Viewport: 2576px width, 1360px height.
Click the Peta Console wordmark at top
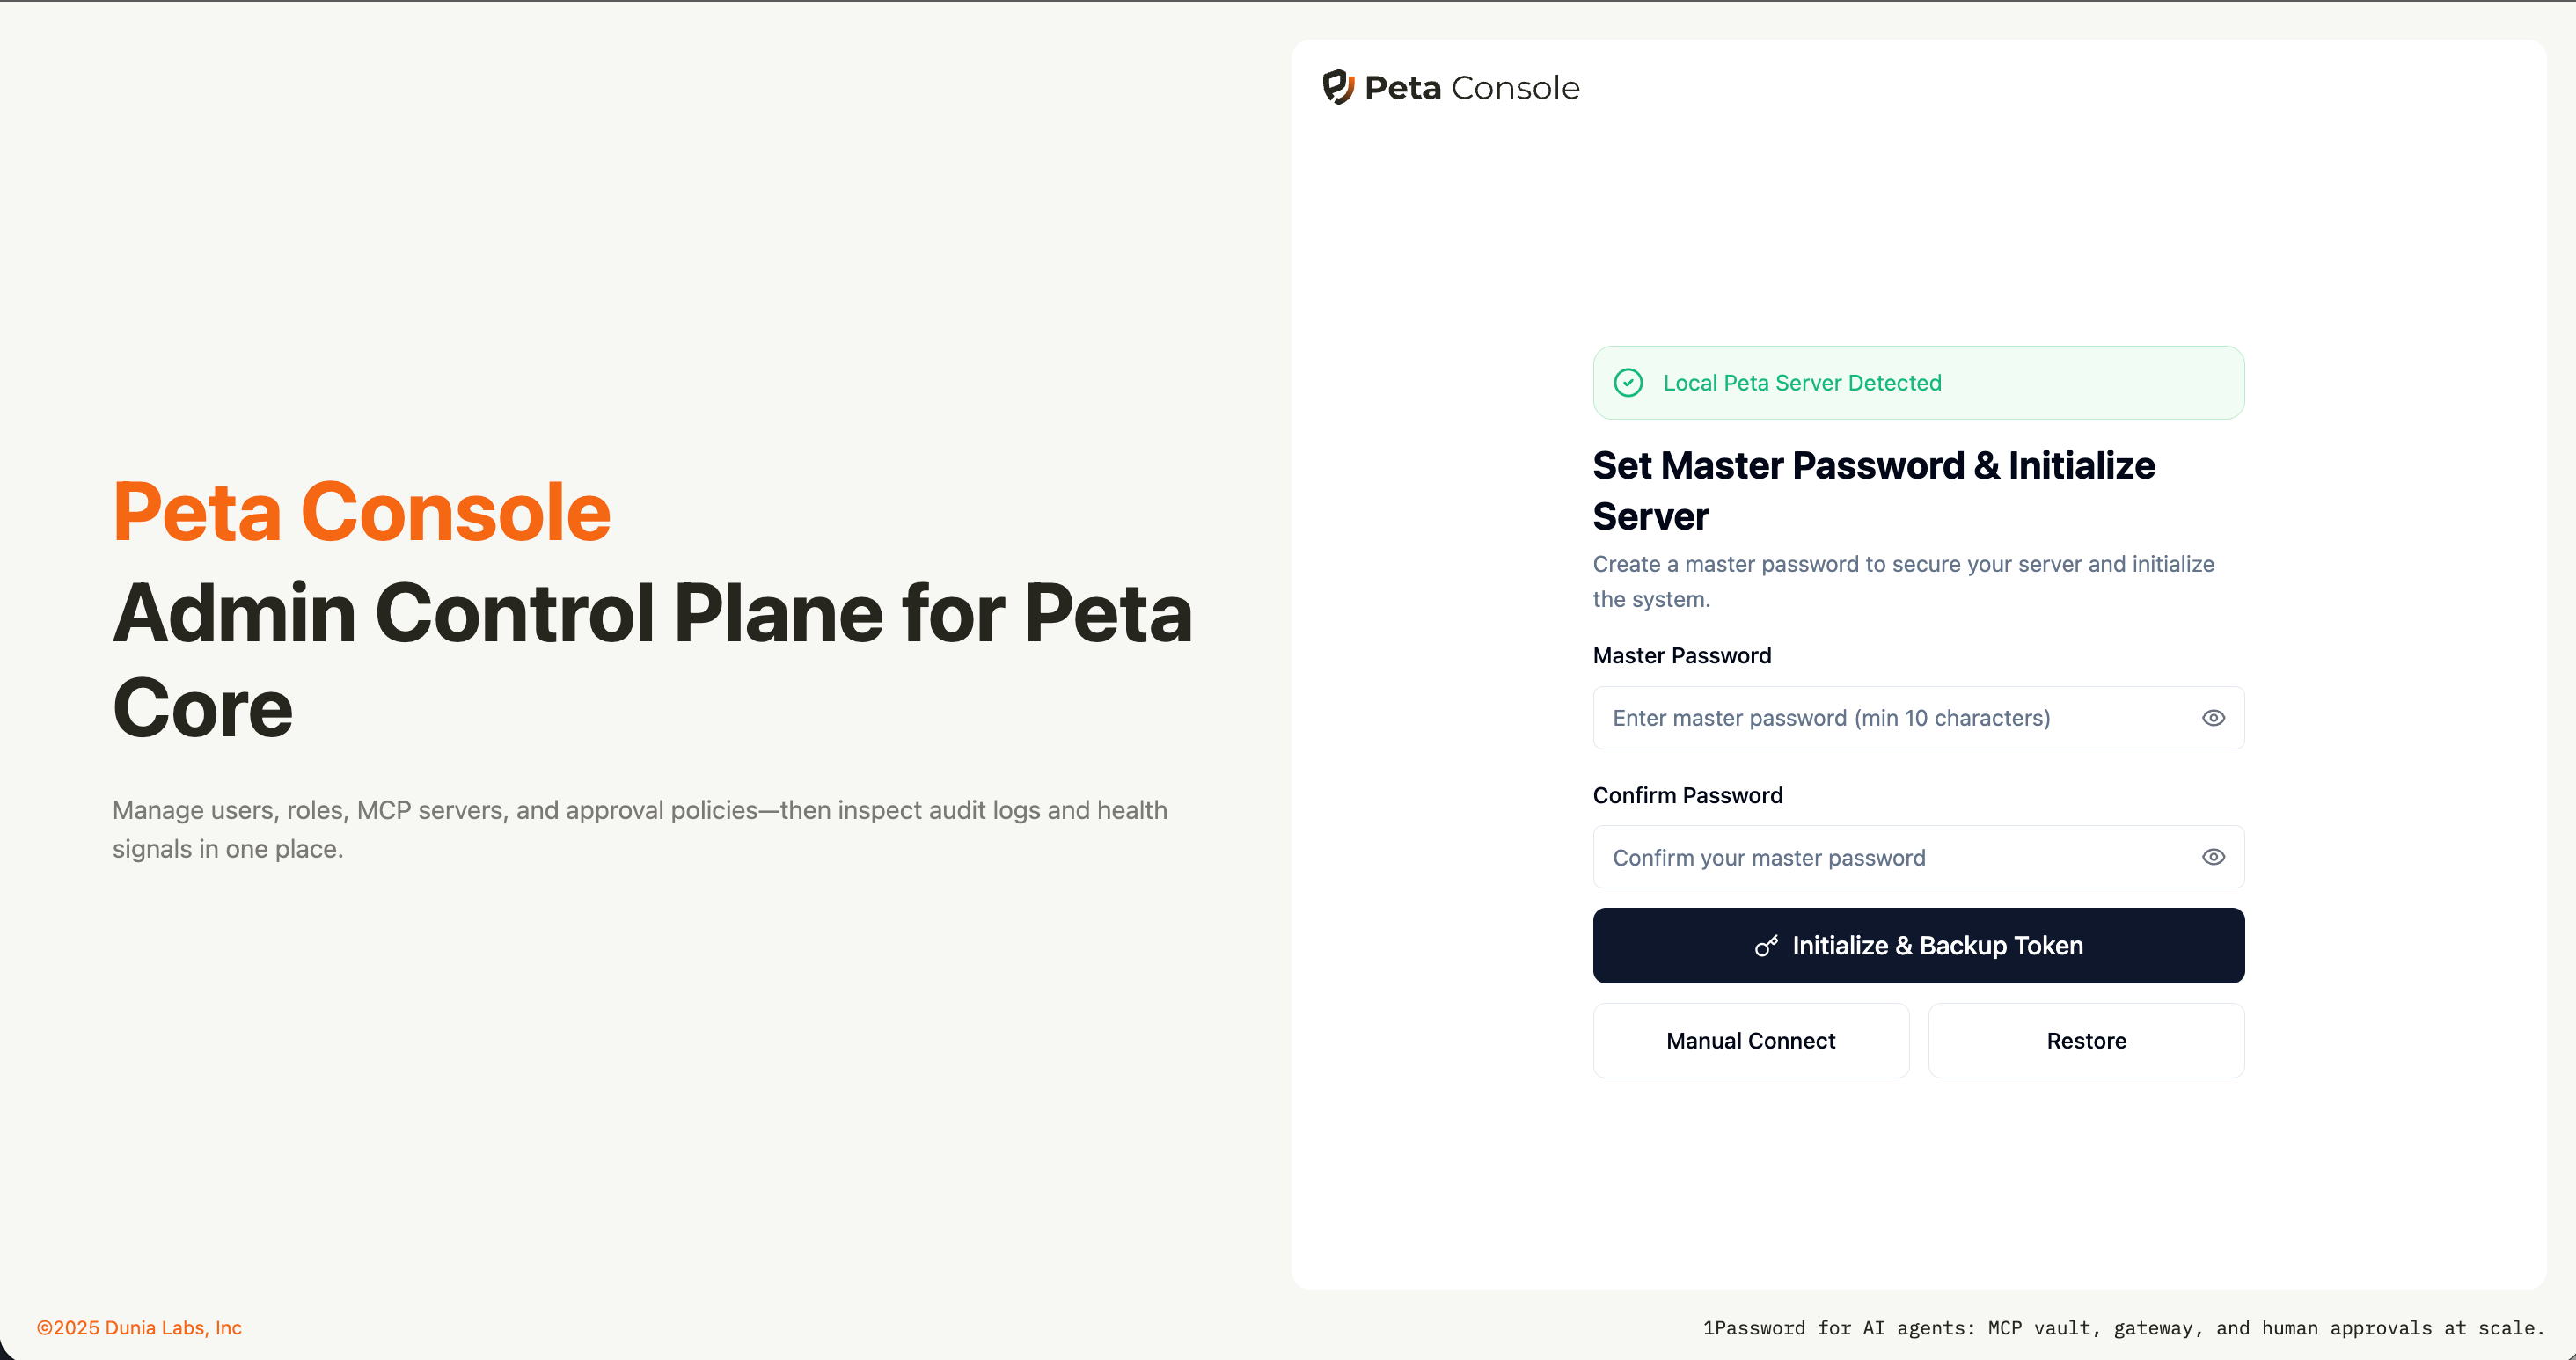pyautogui.click(x=1472, y=88)
